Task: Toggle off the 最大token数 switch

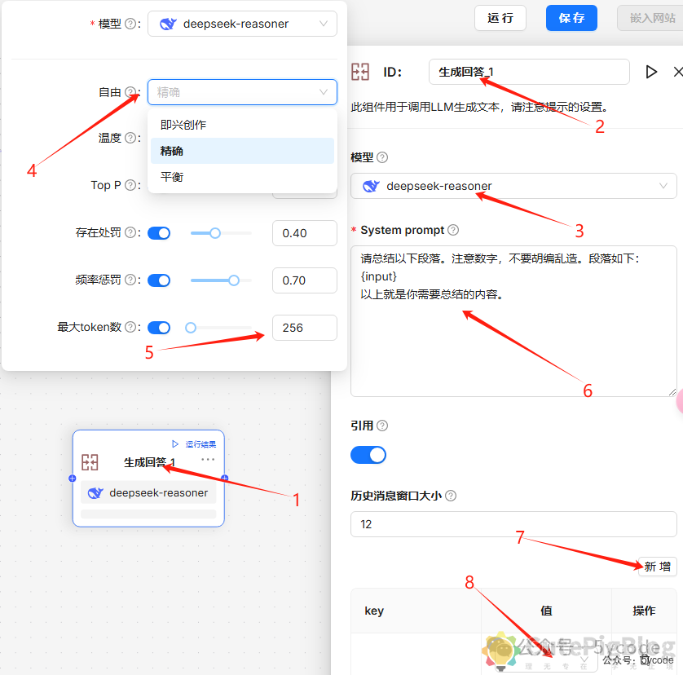Action: tap(159, 326)
